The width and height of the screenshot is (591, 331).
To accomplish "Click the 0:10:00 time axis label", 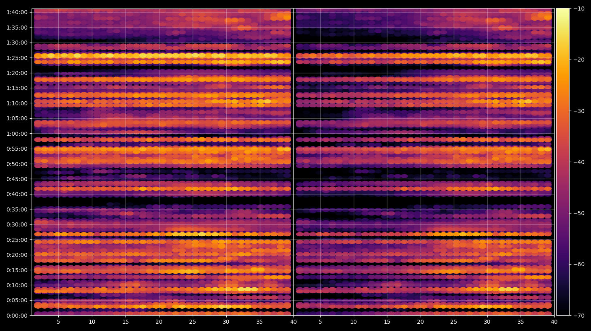I will (x=17, y=285).
